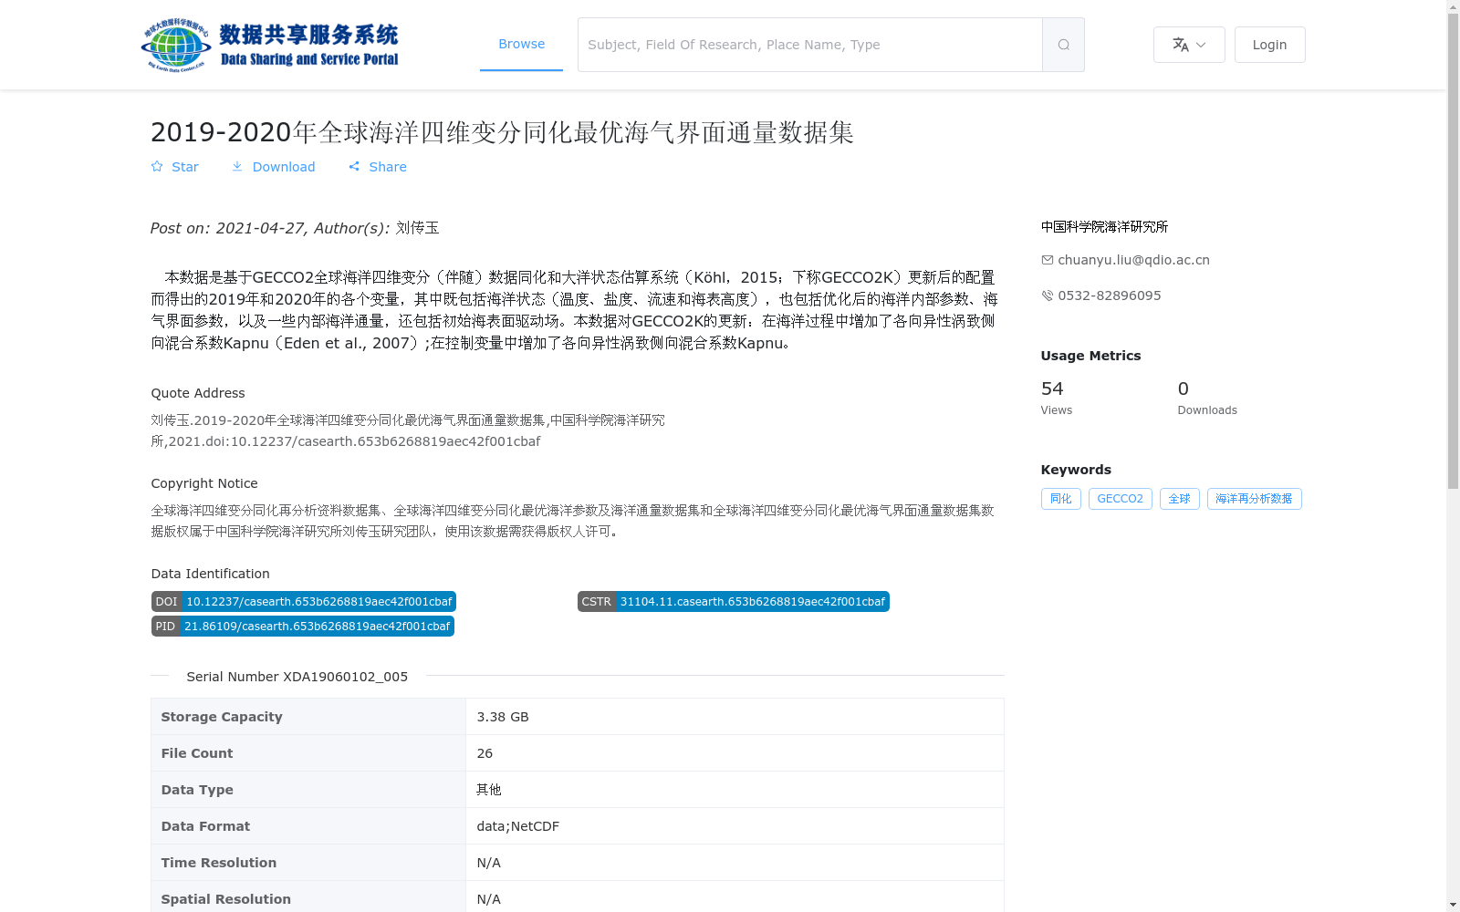The image size is (1460, 912).
Task: Click the Share link text
Action: pos(388,167)
